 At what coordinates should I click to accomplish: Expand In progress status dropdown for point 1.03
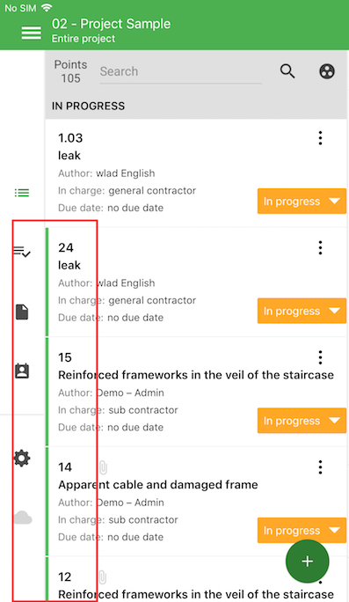302,202
